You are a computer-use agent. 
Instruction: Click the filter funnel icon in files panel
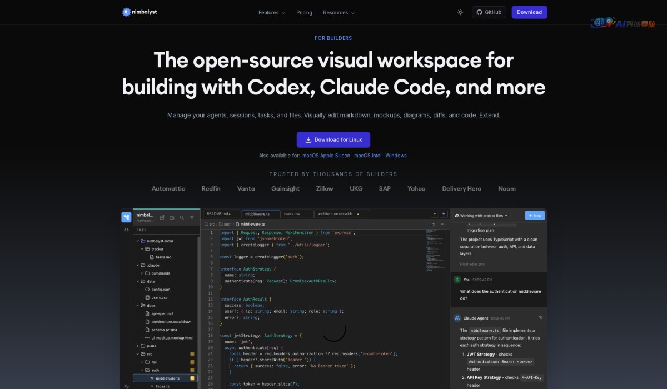tap(192, 217)
